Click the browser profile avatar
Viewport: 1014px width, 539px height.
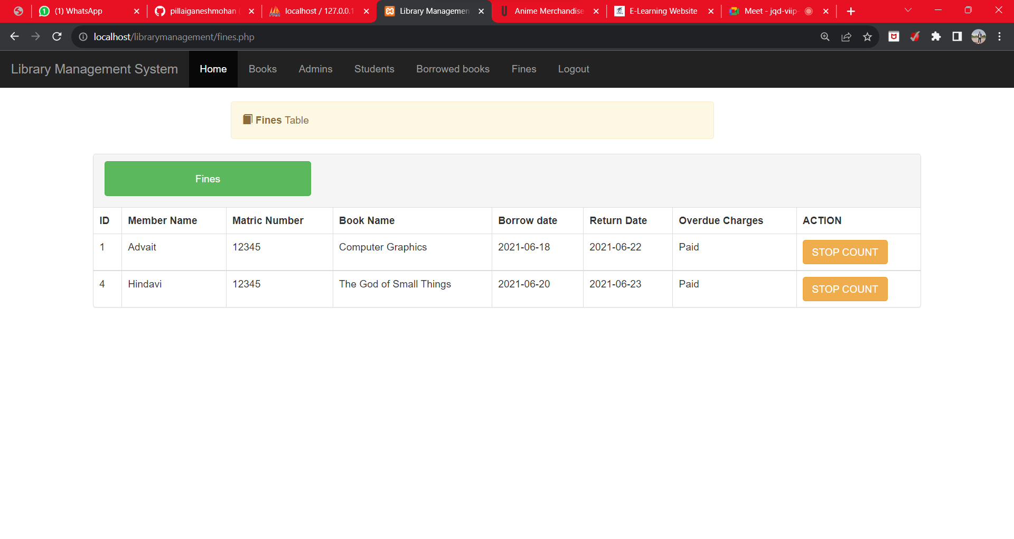(x=979, y=36)
